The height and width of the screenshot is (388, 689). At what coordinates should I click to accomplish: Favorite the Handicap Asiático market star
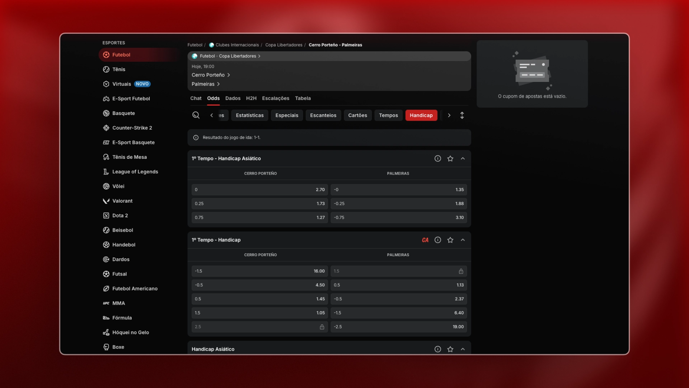(450, 349)
